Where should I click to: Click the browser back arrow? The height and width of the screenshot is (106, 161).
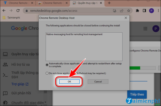(x=4, y=10)
